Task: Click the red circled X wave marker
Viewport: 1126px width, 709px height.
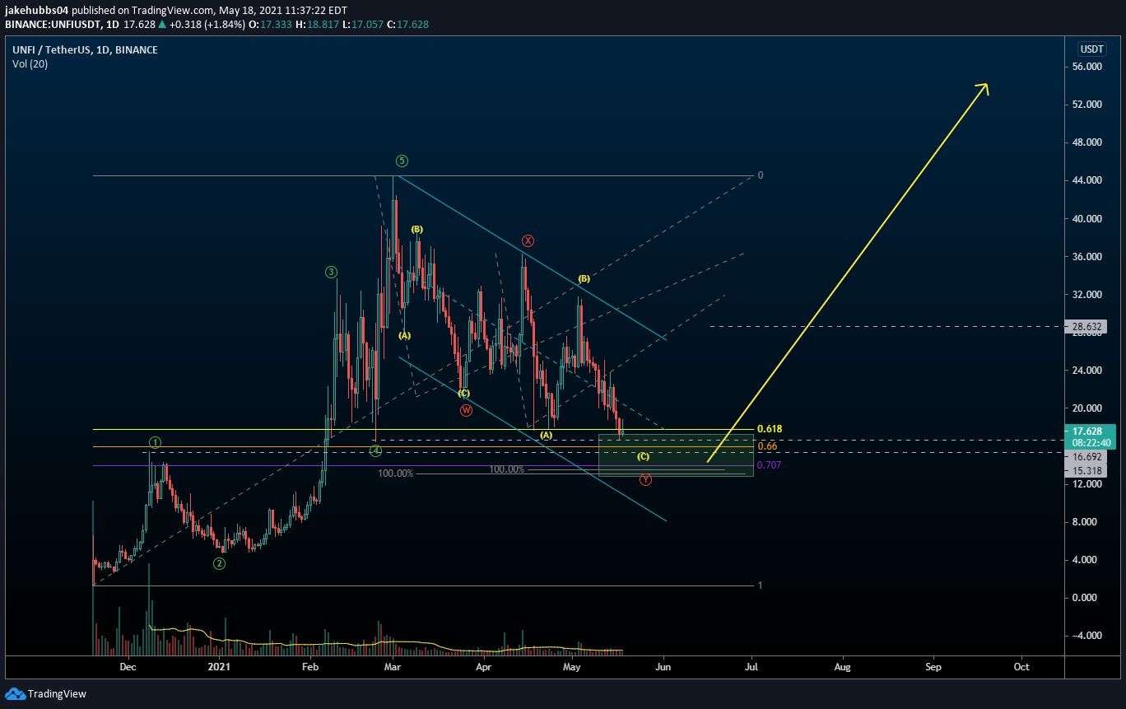Action: click(x=528, y=240)
